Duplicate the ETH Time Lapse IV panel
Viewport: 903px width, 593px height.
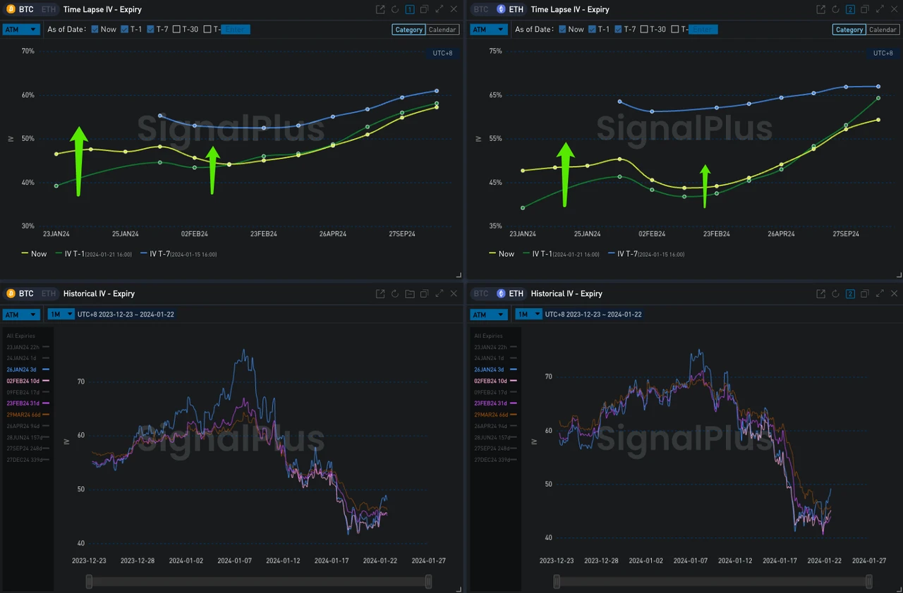click(x=865, y=9)
